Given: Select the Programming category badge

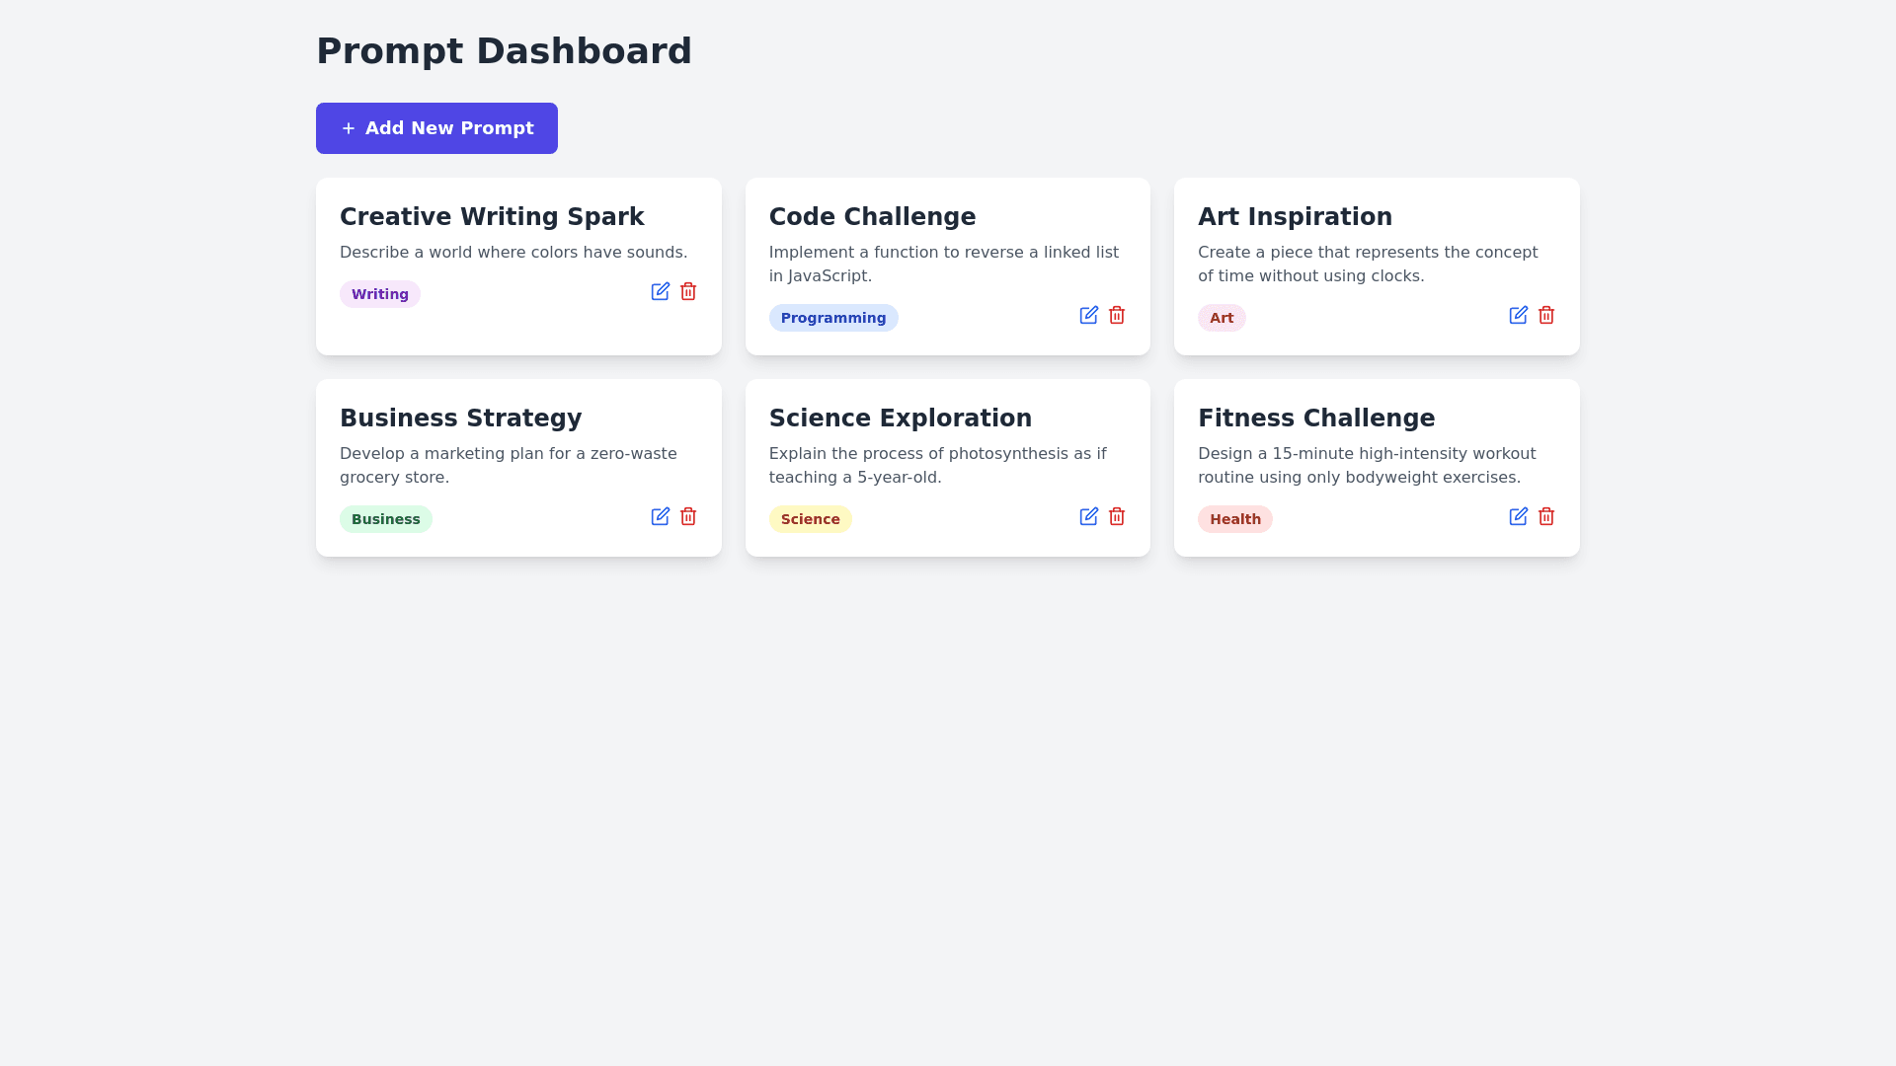Looking at the screenshot, I should click(x=833, y=318).
